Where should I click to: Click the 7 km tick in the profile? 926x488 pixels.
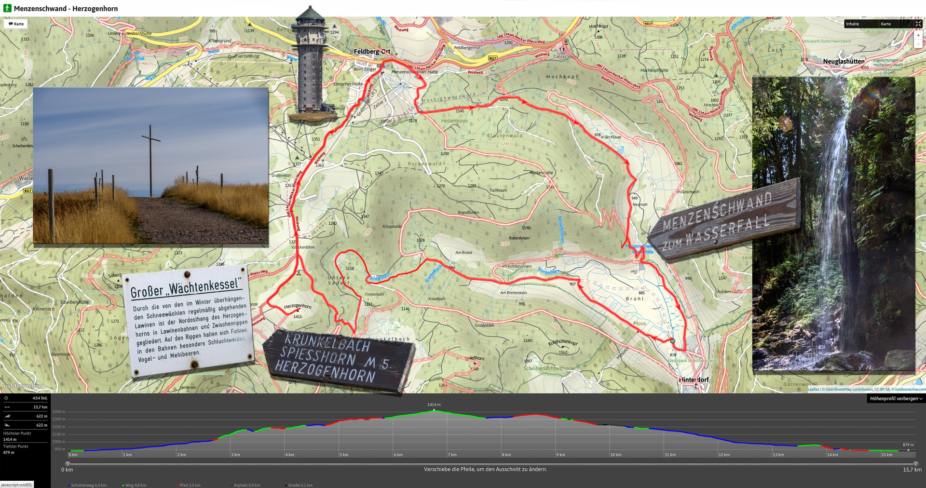point(452,455)
